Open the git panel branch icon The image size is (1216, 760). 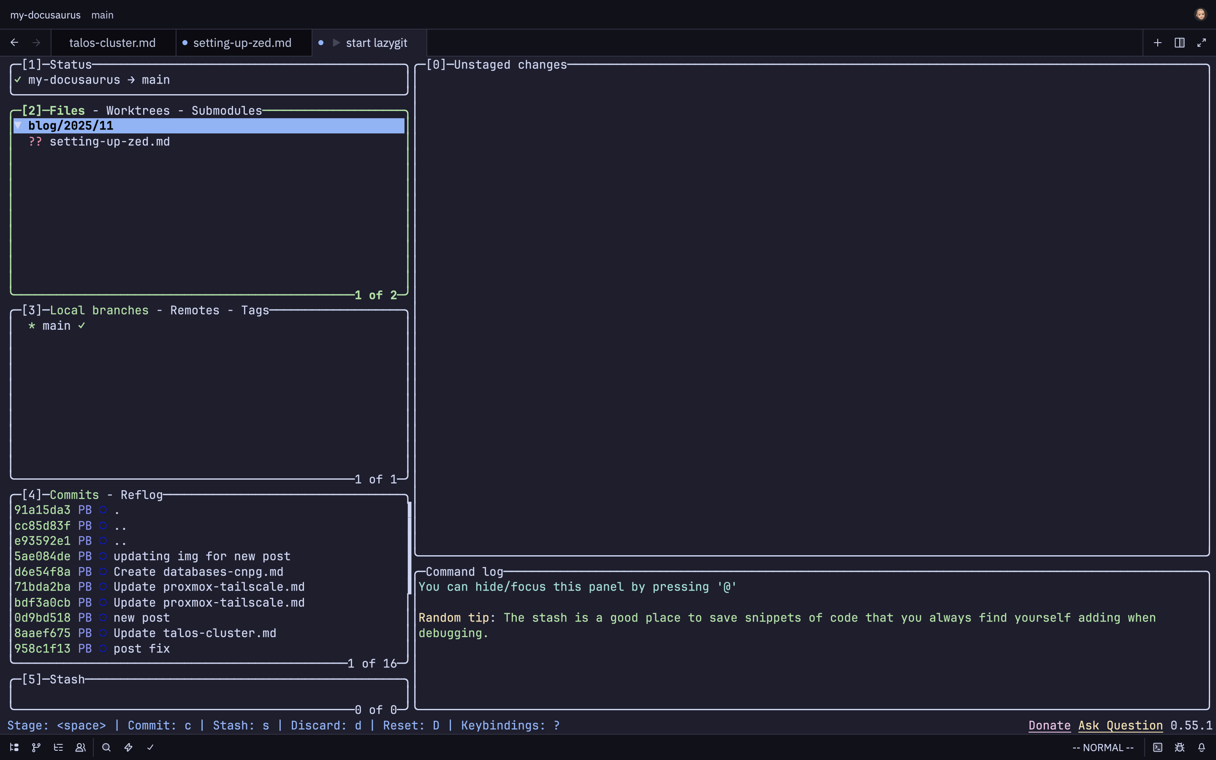click(x=36, y=747)
